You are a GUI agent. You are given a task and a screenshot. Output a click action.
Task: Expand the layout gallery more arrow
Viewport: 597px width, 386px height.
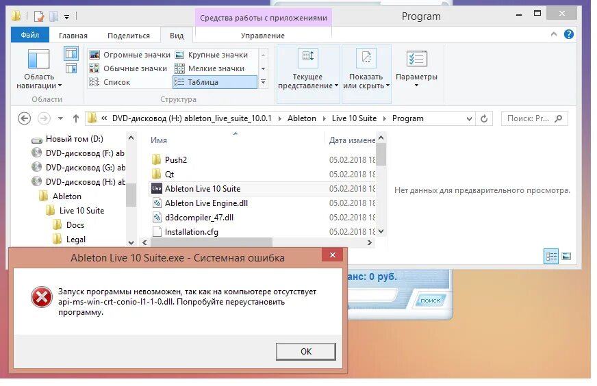[x=263, y=82]
